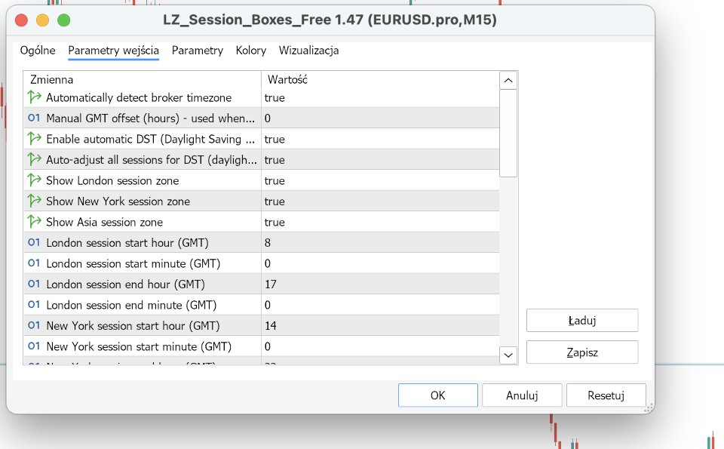Click the integer icon beside Manual GMT offset
The width and height of the screenshot is (724, 449).
tap(34, 118)
